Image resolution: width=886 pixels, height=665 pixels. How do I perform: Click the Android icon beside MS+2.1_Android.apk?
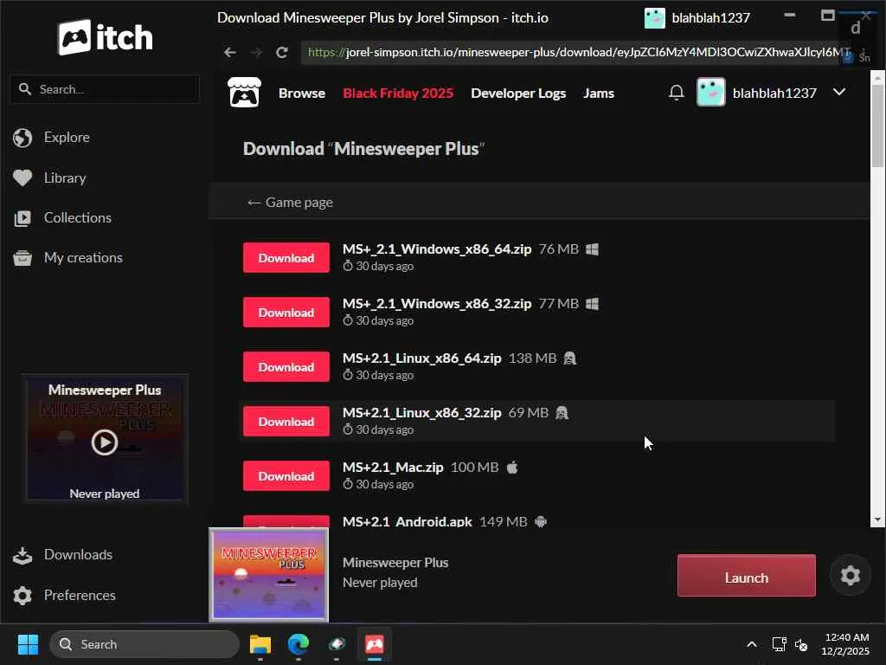tap(541, 521)
